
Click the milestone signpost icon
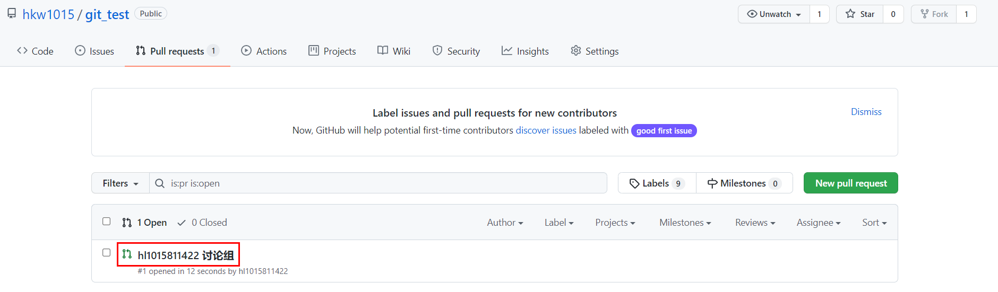(712, 183)
